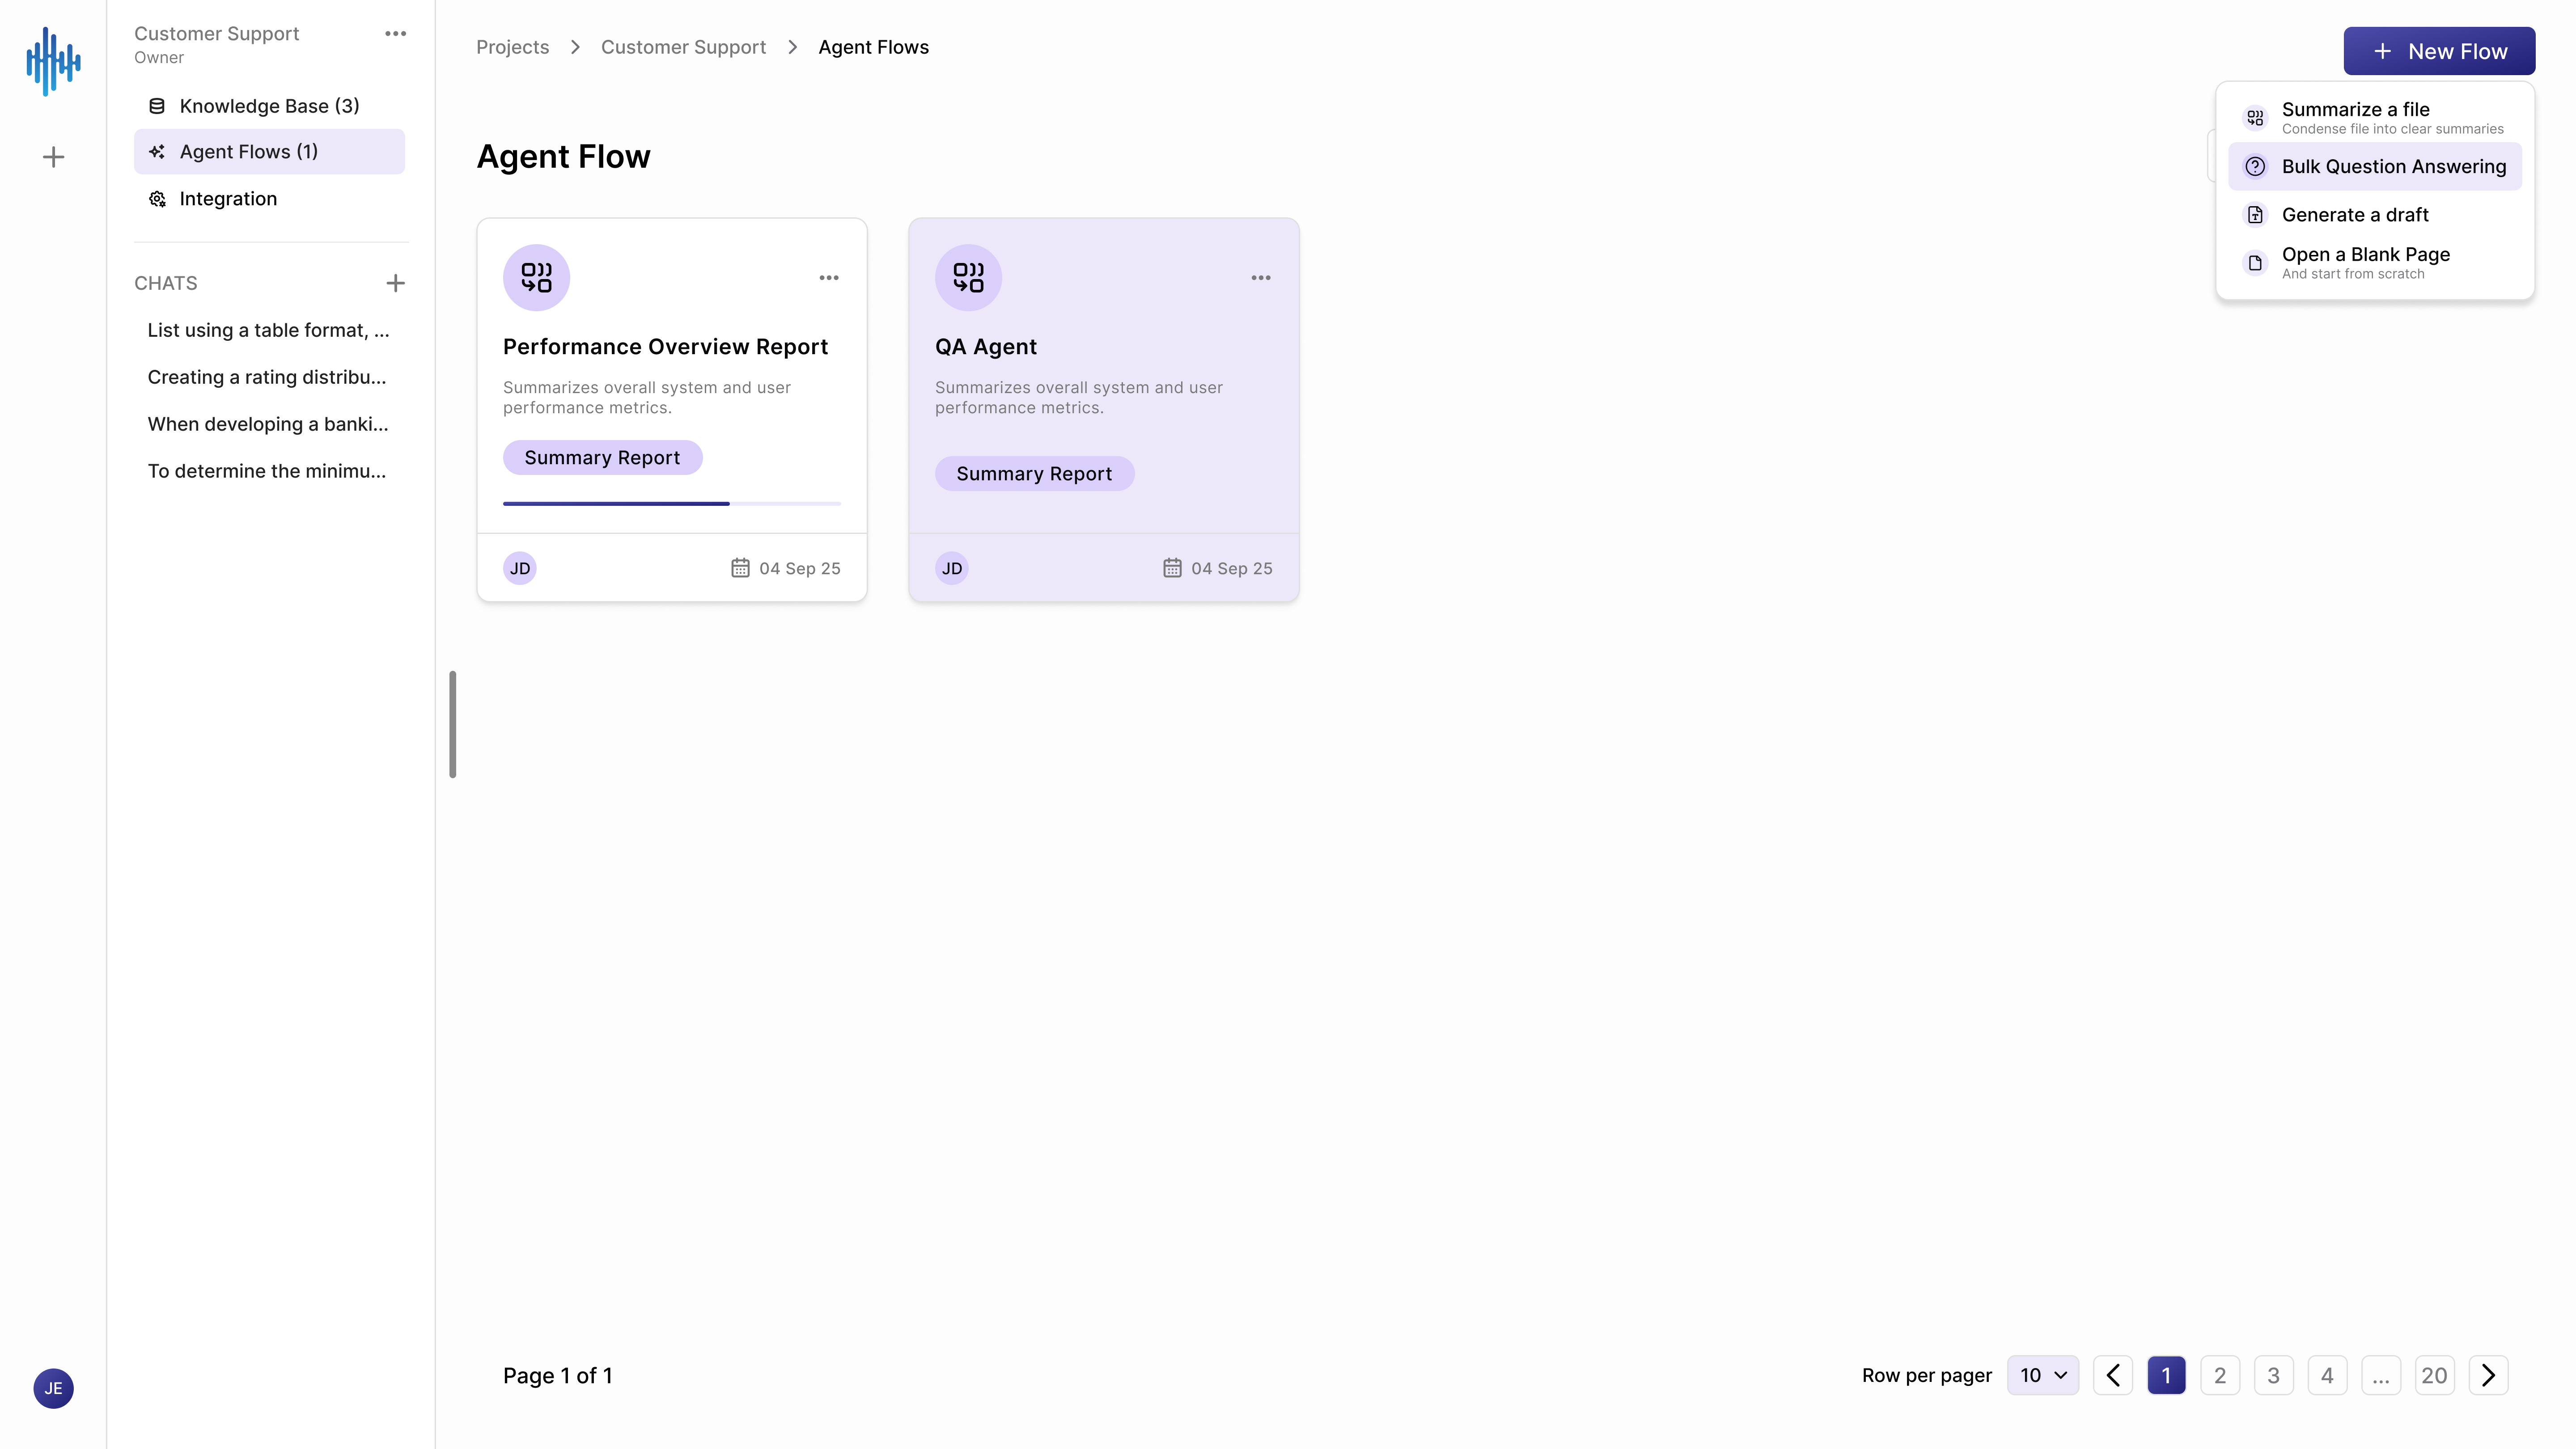Click the Knowledge Base database icon
This screenshot has height=1449, width=2576.
point(157,106)
